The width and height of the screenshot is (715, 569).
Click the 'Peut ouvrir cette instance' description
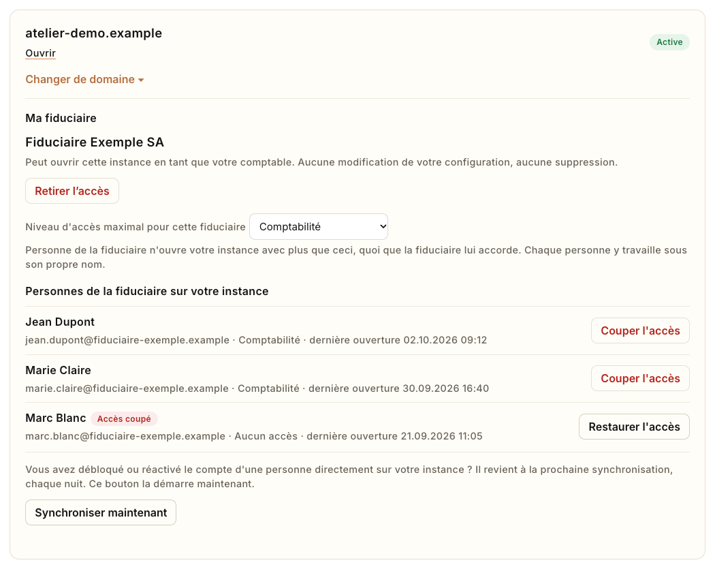(321, 162)
